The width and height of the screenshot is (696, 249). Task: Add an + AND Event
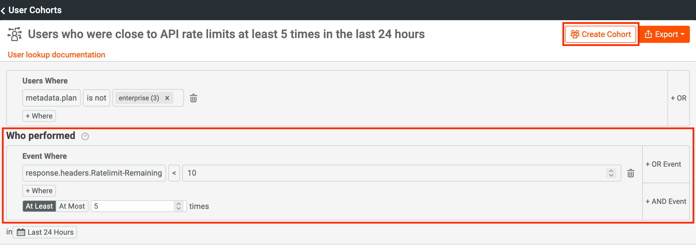666,201
